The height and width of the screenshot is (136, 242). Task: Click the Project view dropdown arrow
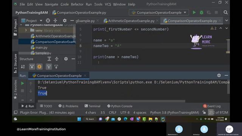point(41,21)
